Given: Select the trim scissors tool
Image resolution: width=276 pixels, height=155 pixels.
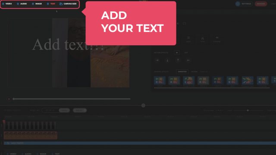Looking at the screenshot, I should (x=203, y=39).
